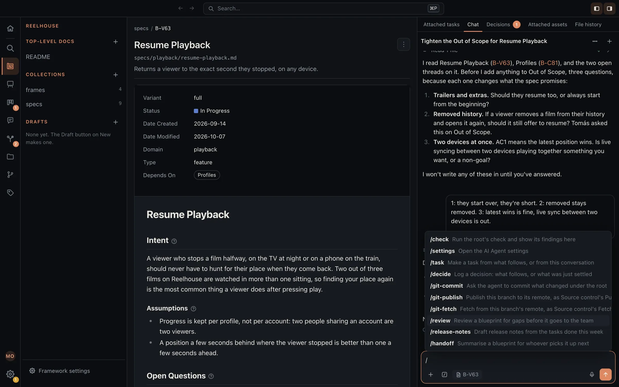Open the folder icon in left rail

[x=10, y=157]
